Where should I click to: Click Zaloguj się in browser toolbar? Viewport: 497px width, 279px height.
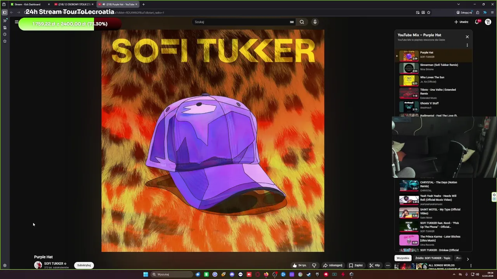coord(464,12)
